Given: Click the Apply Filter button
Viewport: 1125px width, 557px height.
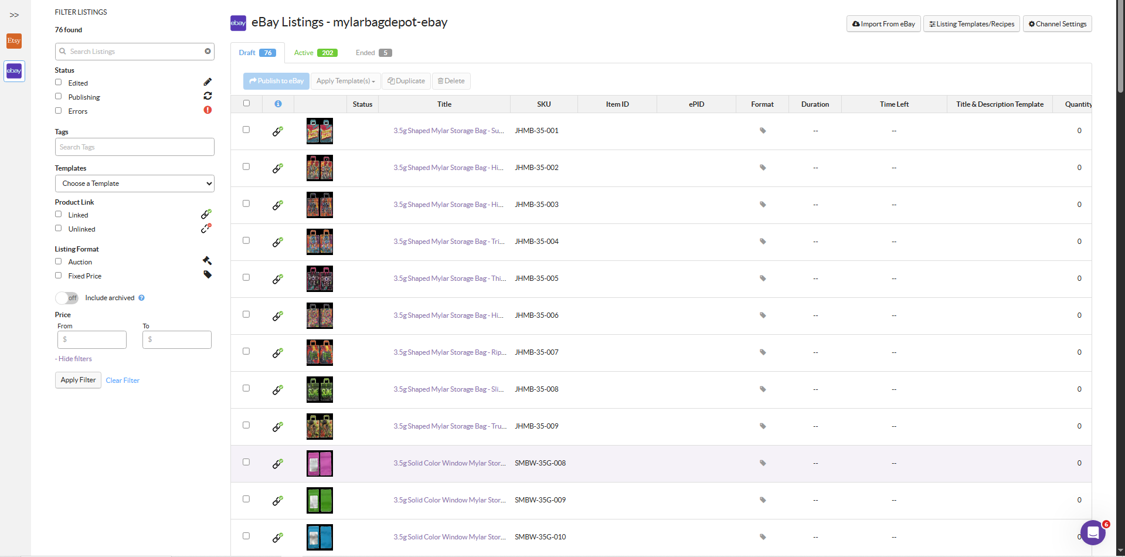Looking at the screenshot, I should click(78, 380).
